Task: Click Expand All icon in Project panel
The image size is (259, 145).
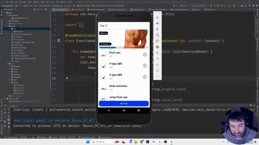Action: pyautogui.click(x=38, y=10)
